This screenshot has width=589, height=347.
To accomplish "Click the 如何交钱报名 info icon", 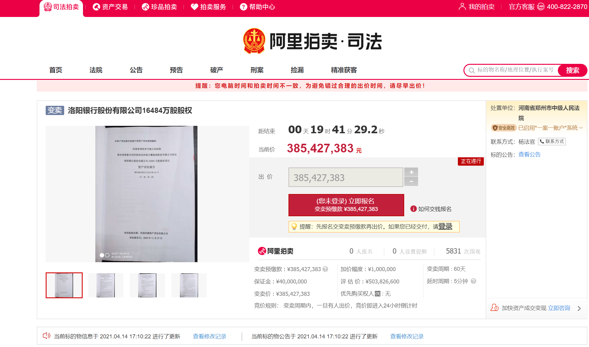I will pos(413,209).
